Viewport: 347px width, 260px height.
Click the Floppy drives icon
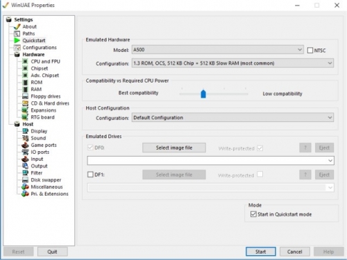(25, 96)
